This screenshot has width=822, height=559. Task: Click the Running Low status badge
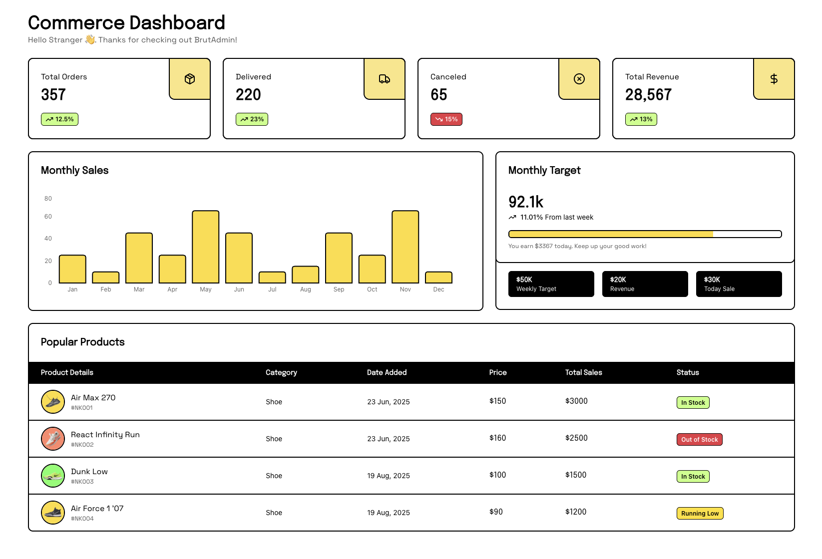coord(700,514)
